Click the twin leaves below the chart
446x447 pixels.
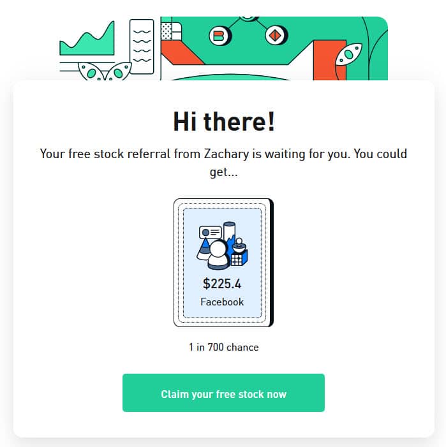(x=105, y=73)
